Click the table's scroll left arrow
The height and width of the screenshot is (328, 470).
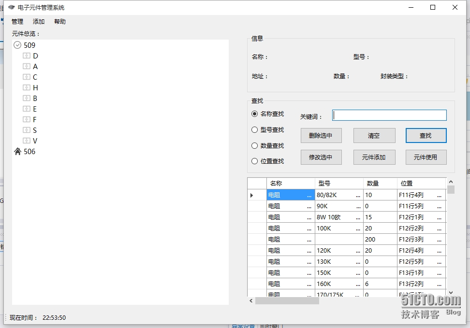pyautogui.click(x=251, y=301)
